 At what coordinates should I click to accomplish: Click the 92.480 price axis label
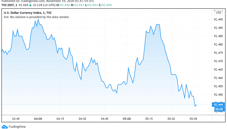[218, 44]
